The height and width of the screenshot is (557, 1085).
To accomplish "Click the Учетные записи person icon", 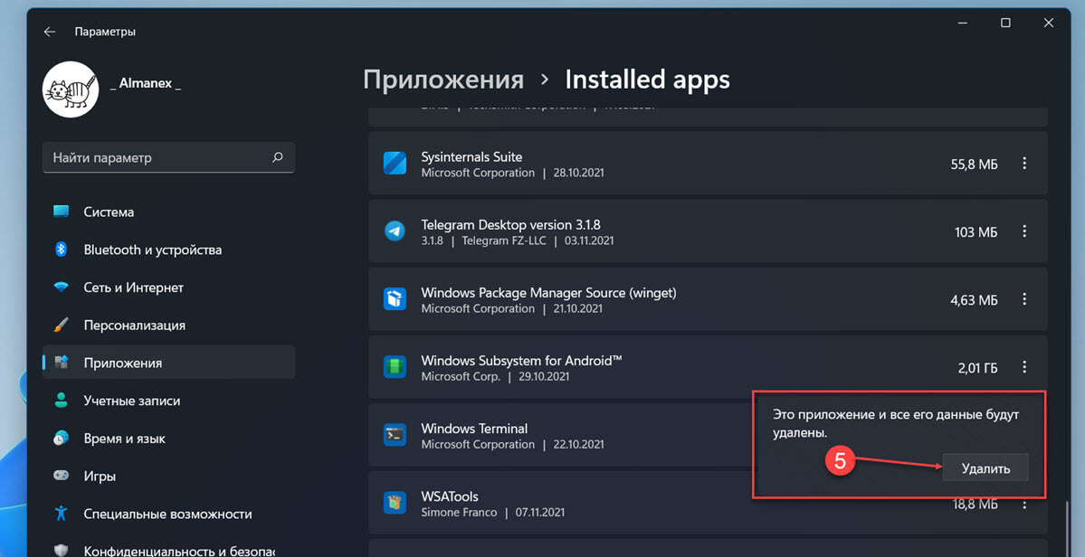I will [61, 401].
